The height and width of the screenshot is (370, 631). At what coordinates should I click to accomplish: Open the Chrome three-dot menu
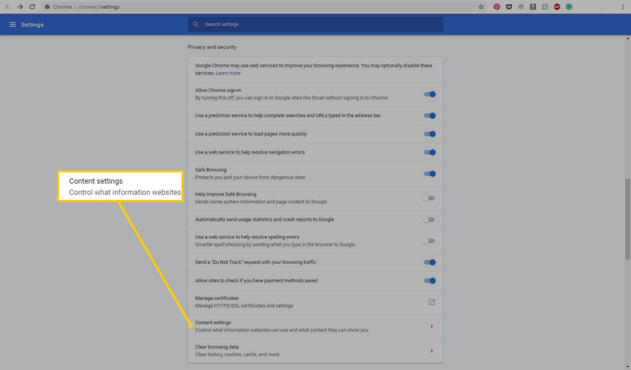623,7
